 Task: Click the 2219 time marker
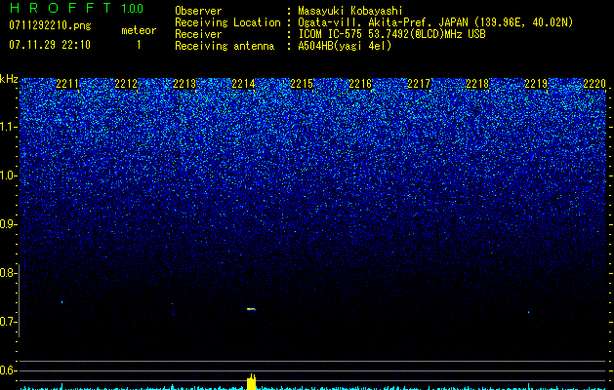point(536,83)
